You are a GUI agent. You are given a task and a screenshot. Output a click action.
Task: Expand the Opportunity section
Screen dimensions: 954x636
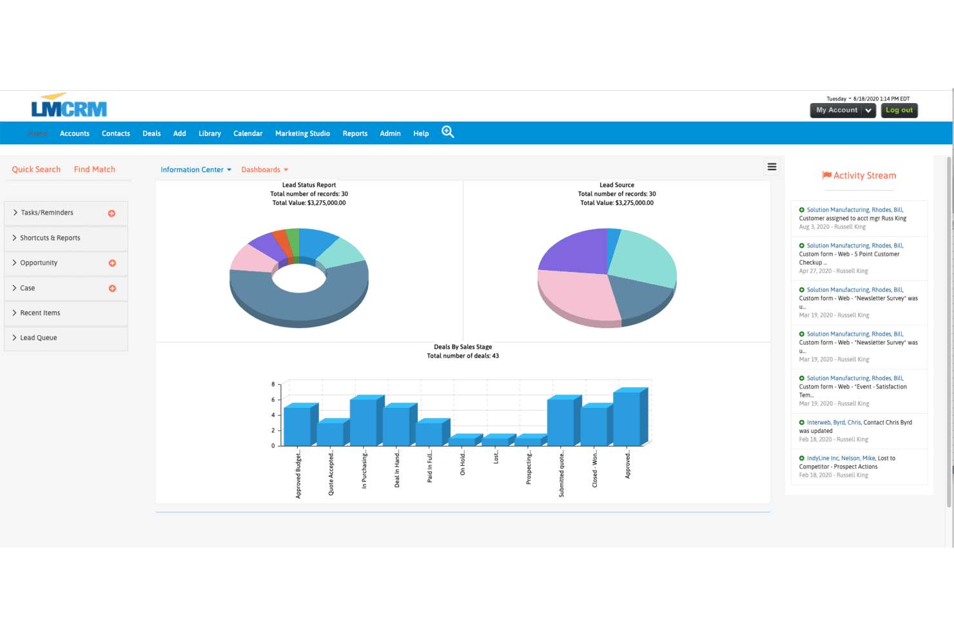click(66, 263)
